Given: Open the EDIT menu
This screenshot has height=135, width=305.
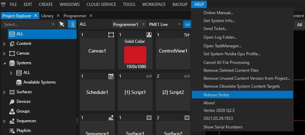Looking at the screenshot, I should [x=28, y=4].
